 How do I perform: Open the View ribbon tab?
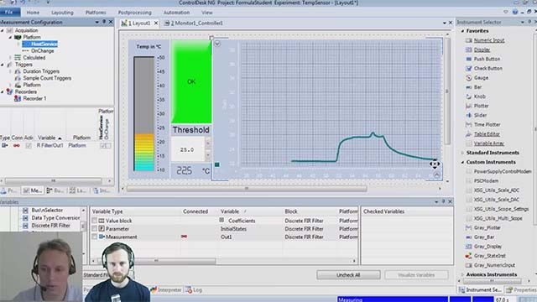pos(207,13)
